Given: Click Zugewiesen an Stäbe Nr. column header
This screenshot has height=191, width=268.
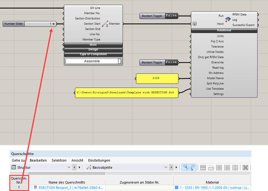Looking at the screenshot, I should click(x=140, y=183).
